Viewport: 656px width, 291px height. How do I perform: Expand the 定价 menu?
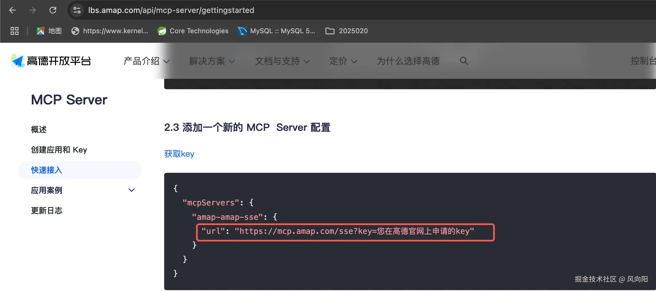click(343, 61)
